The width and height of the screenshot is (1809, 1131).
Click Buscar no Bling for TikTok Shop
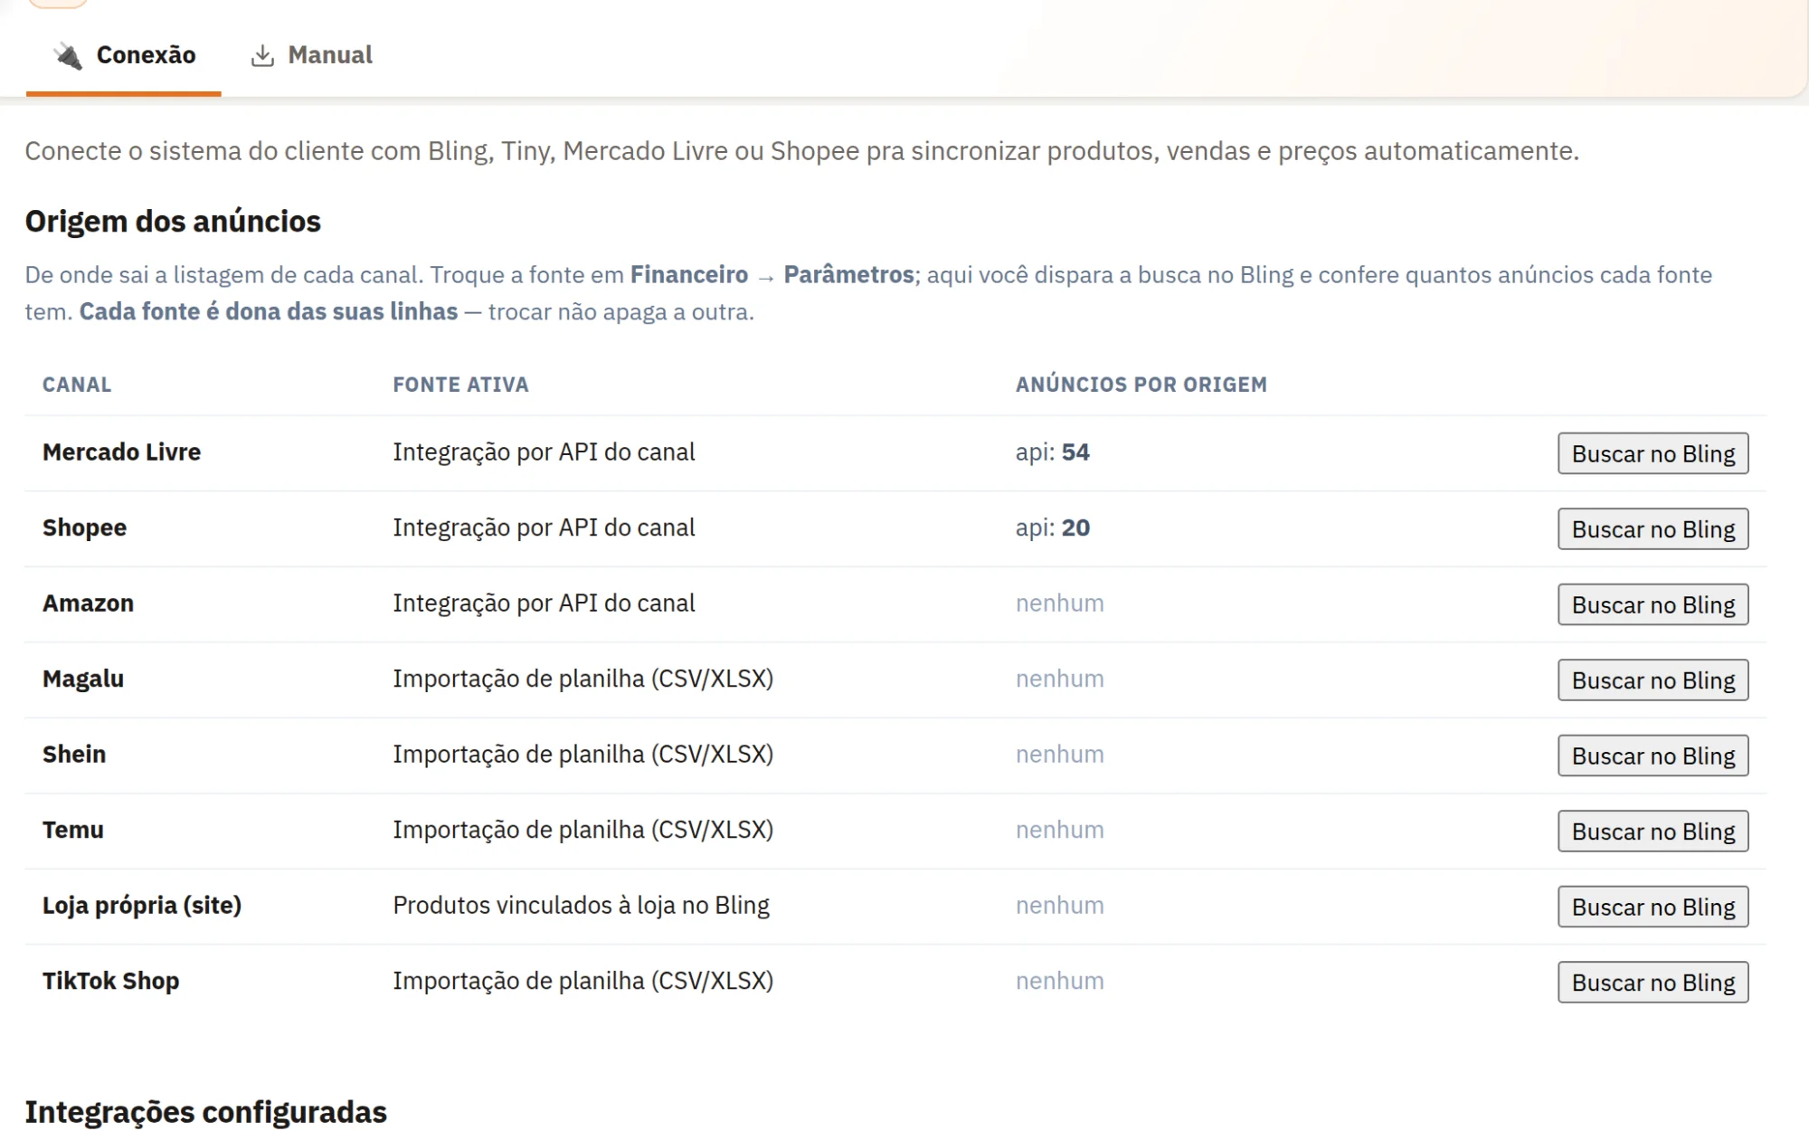(1653, 982)
